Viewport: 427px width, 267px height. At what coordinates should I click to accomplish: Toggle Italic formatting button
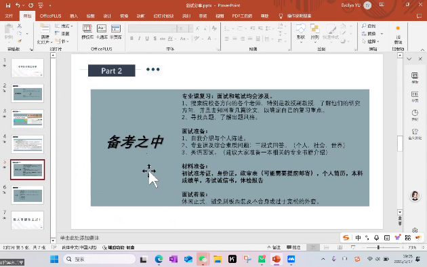tap(139, 39)
